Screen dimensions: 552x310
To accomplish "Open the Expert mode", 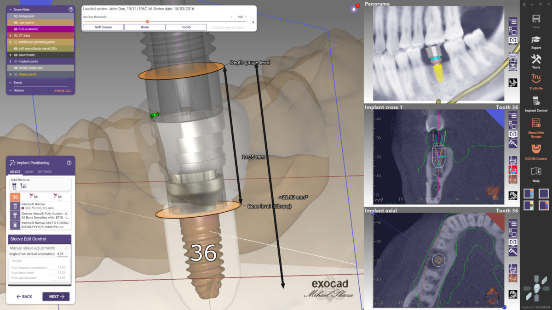I will [536, 42].
